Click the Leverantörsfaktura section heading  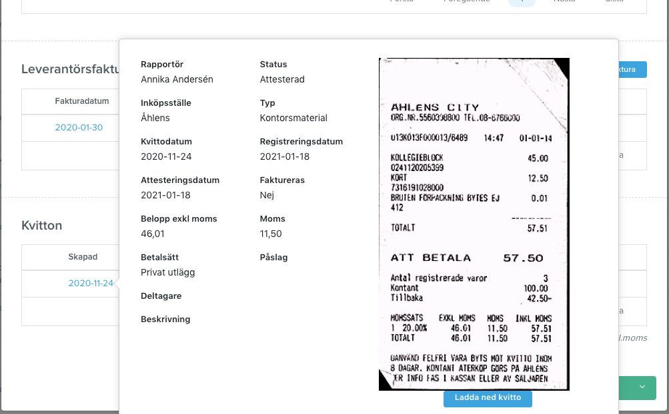point(71,69)
